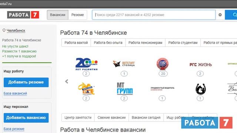Open the black horseshoe company logo
The image size is (237, 133).
201,89
